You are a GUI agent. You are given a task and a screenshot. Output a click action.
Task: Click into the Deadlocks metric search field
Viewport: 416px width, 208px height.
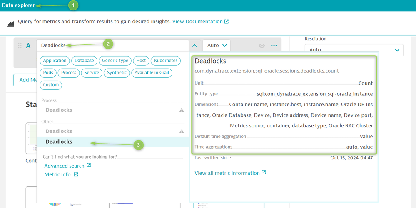tap(112, 46)
